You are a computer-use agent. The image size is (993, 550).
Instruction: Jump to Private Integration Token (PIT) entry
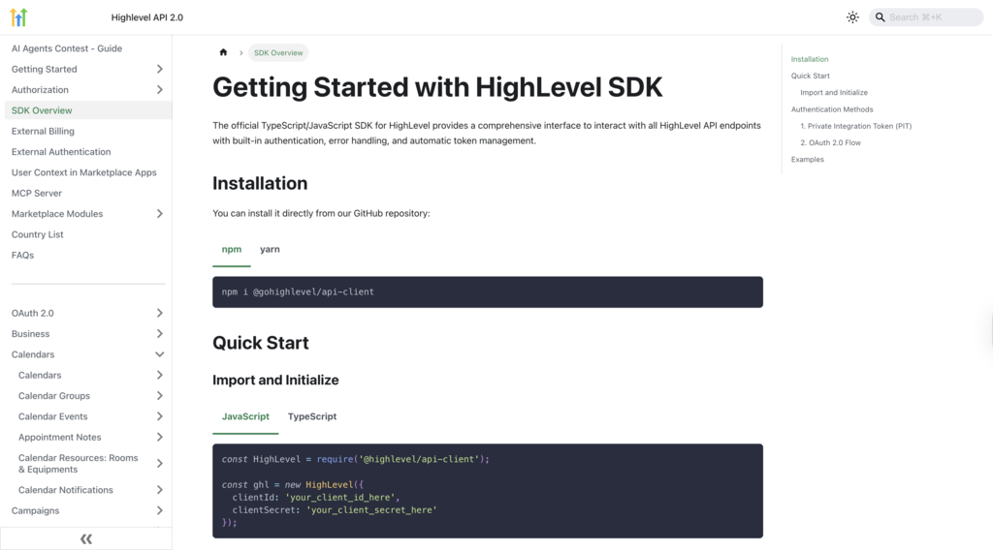[x=855, y=126]
